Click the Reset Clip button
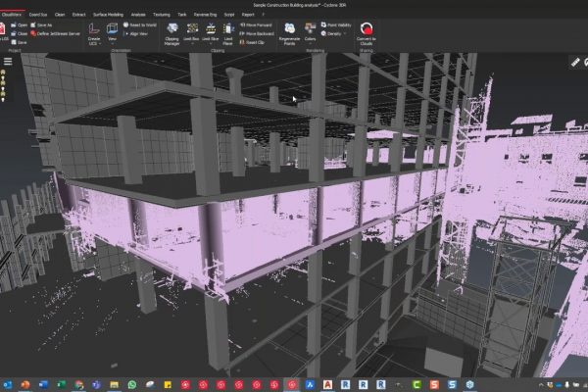The image size is (588, 392). [x=251, y=42]
